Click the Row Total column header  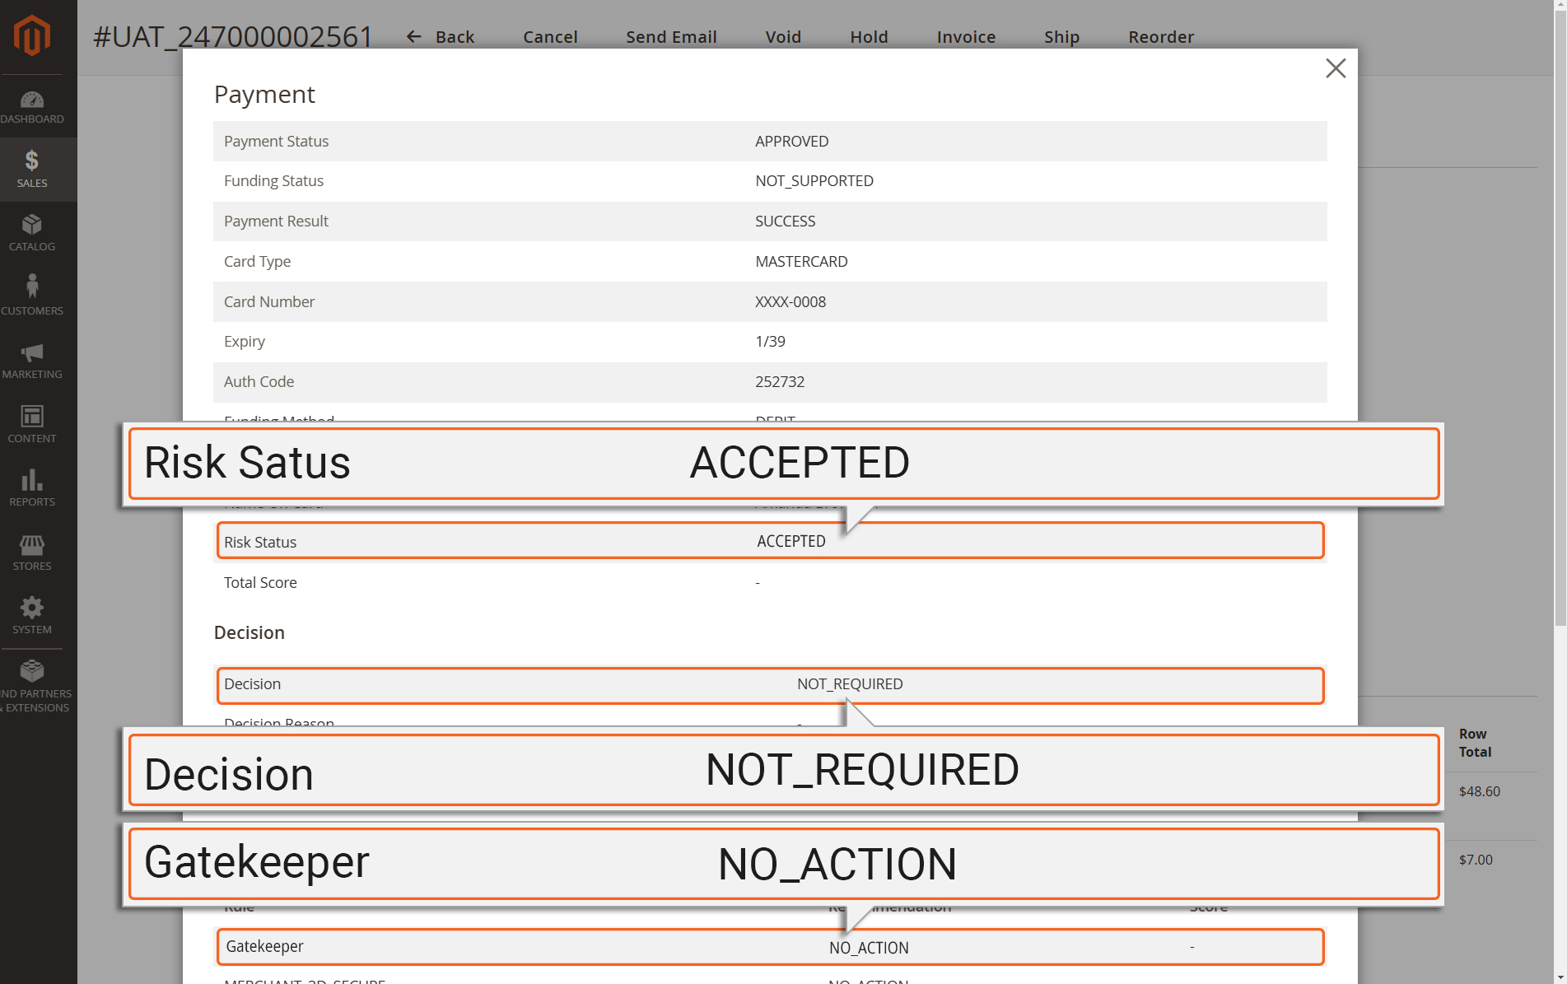(x=1475, y=743)
